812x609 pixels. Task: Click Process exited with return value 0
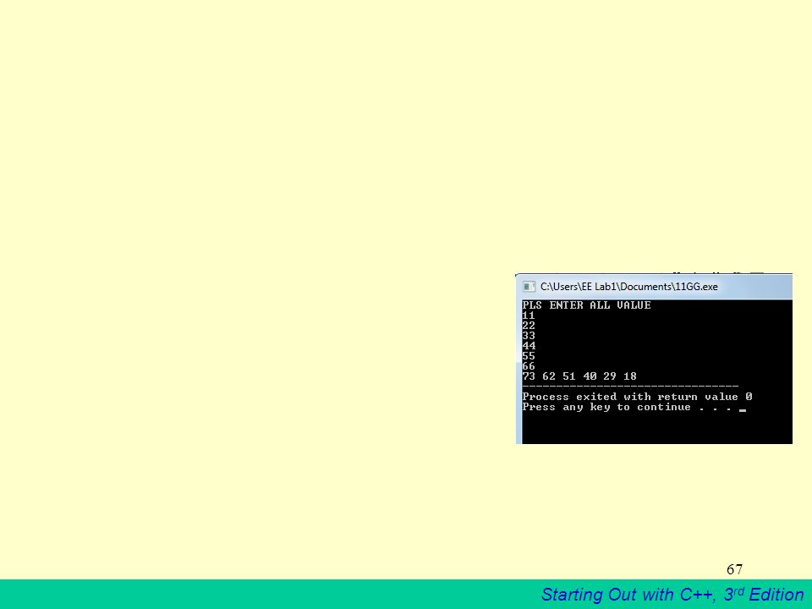click(x=637, y=397)
